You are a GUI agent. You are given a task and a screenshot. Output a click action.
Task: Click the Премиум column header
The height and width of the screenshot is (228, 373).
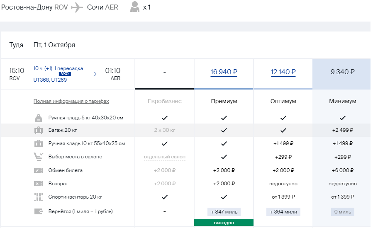coord(224,101)
